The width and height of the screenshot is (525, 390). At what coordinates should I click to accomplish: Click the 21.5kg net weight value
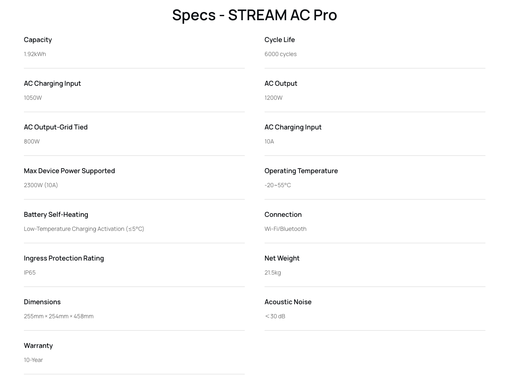coord(273,273)
